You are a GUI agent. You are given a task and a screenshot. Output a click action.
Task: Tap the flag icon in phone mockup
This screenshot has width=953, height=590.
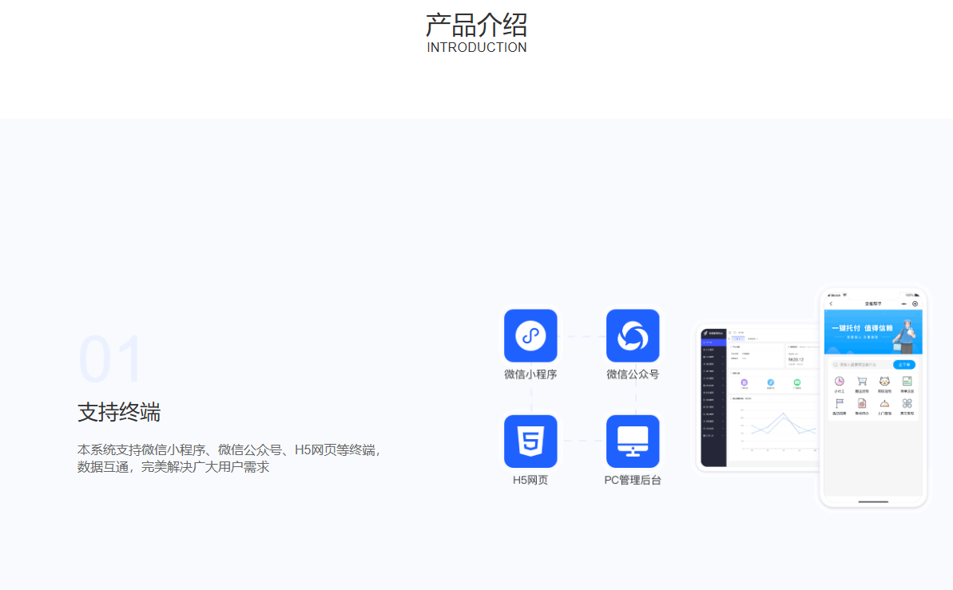839,403
